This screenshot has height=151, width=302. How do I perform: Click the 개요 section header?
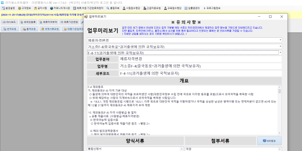tap(184, 81)
